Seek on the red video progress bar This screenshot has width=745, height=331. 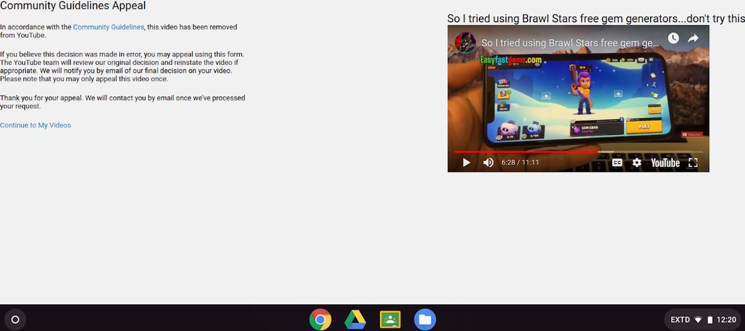579,152
